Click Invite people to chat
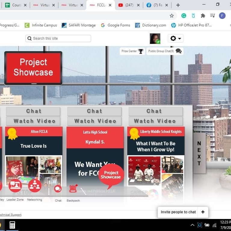Screen dimensions: 231x231 pos(178,212)
